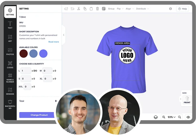Select the dark maroon color swatch

coord(23,54)
